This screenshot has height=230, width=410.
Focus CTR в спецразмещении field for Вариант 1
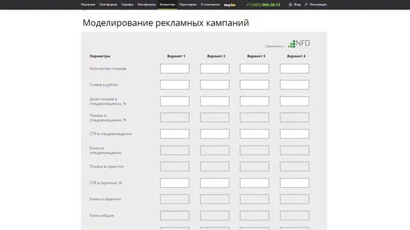(x=175, y=134)
